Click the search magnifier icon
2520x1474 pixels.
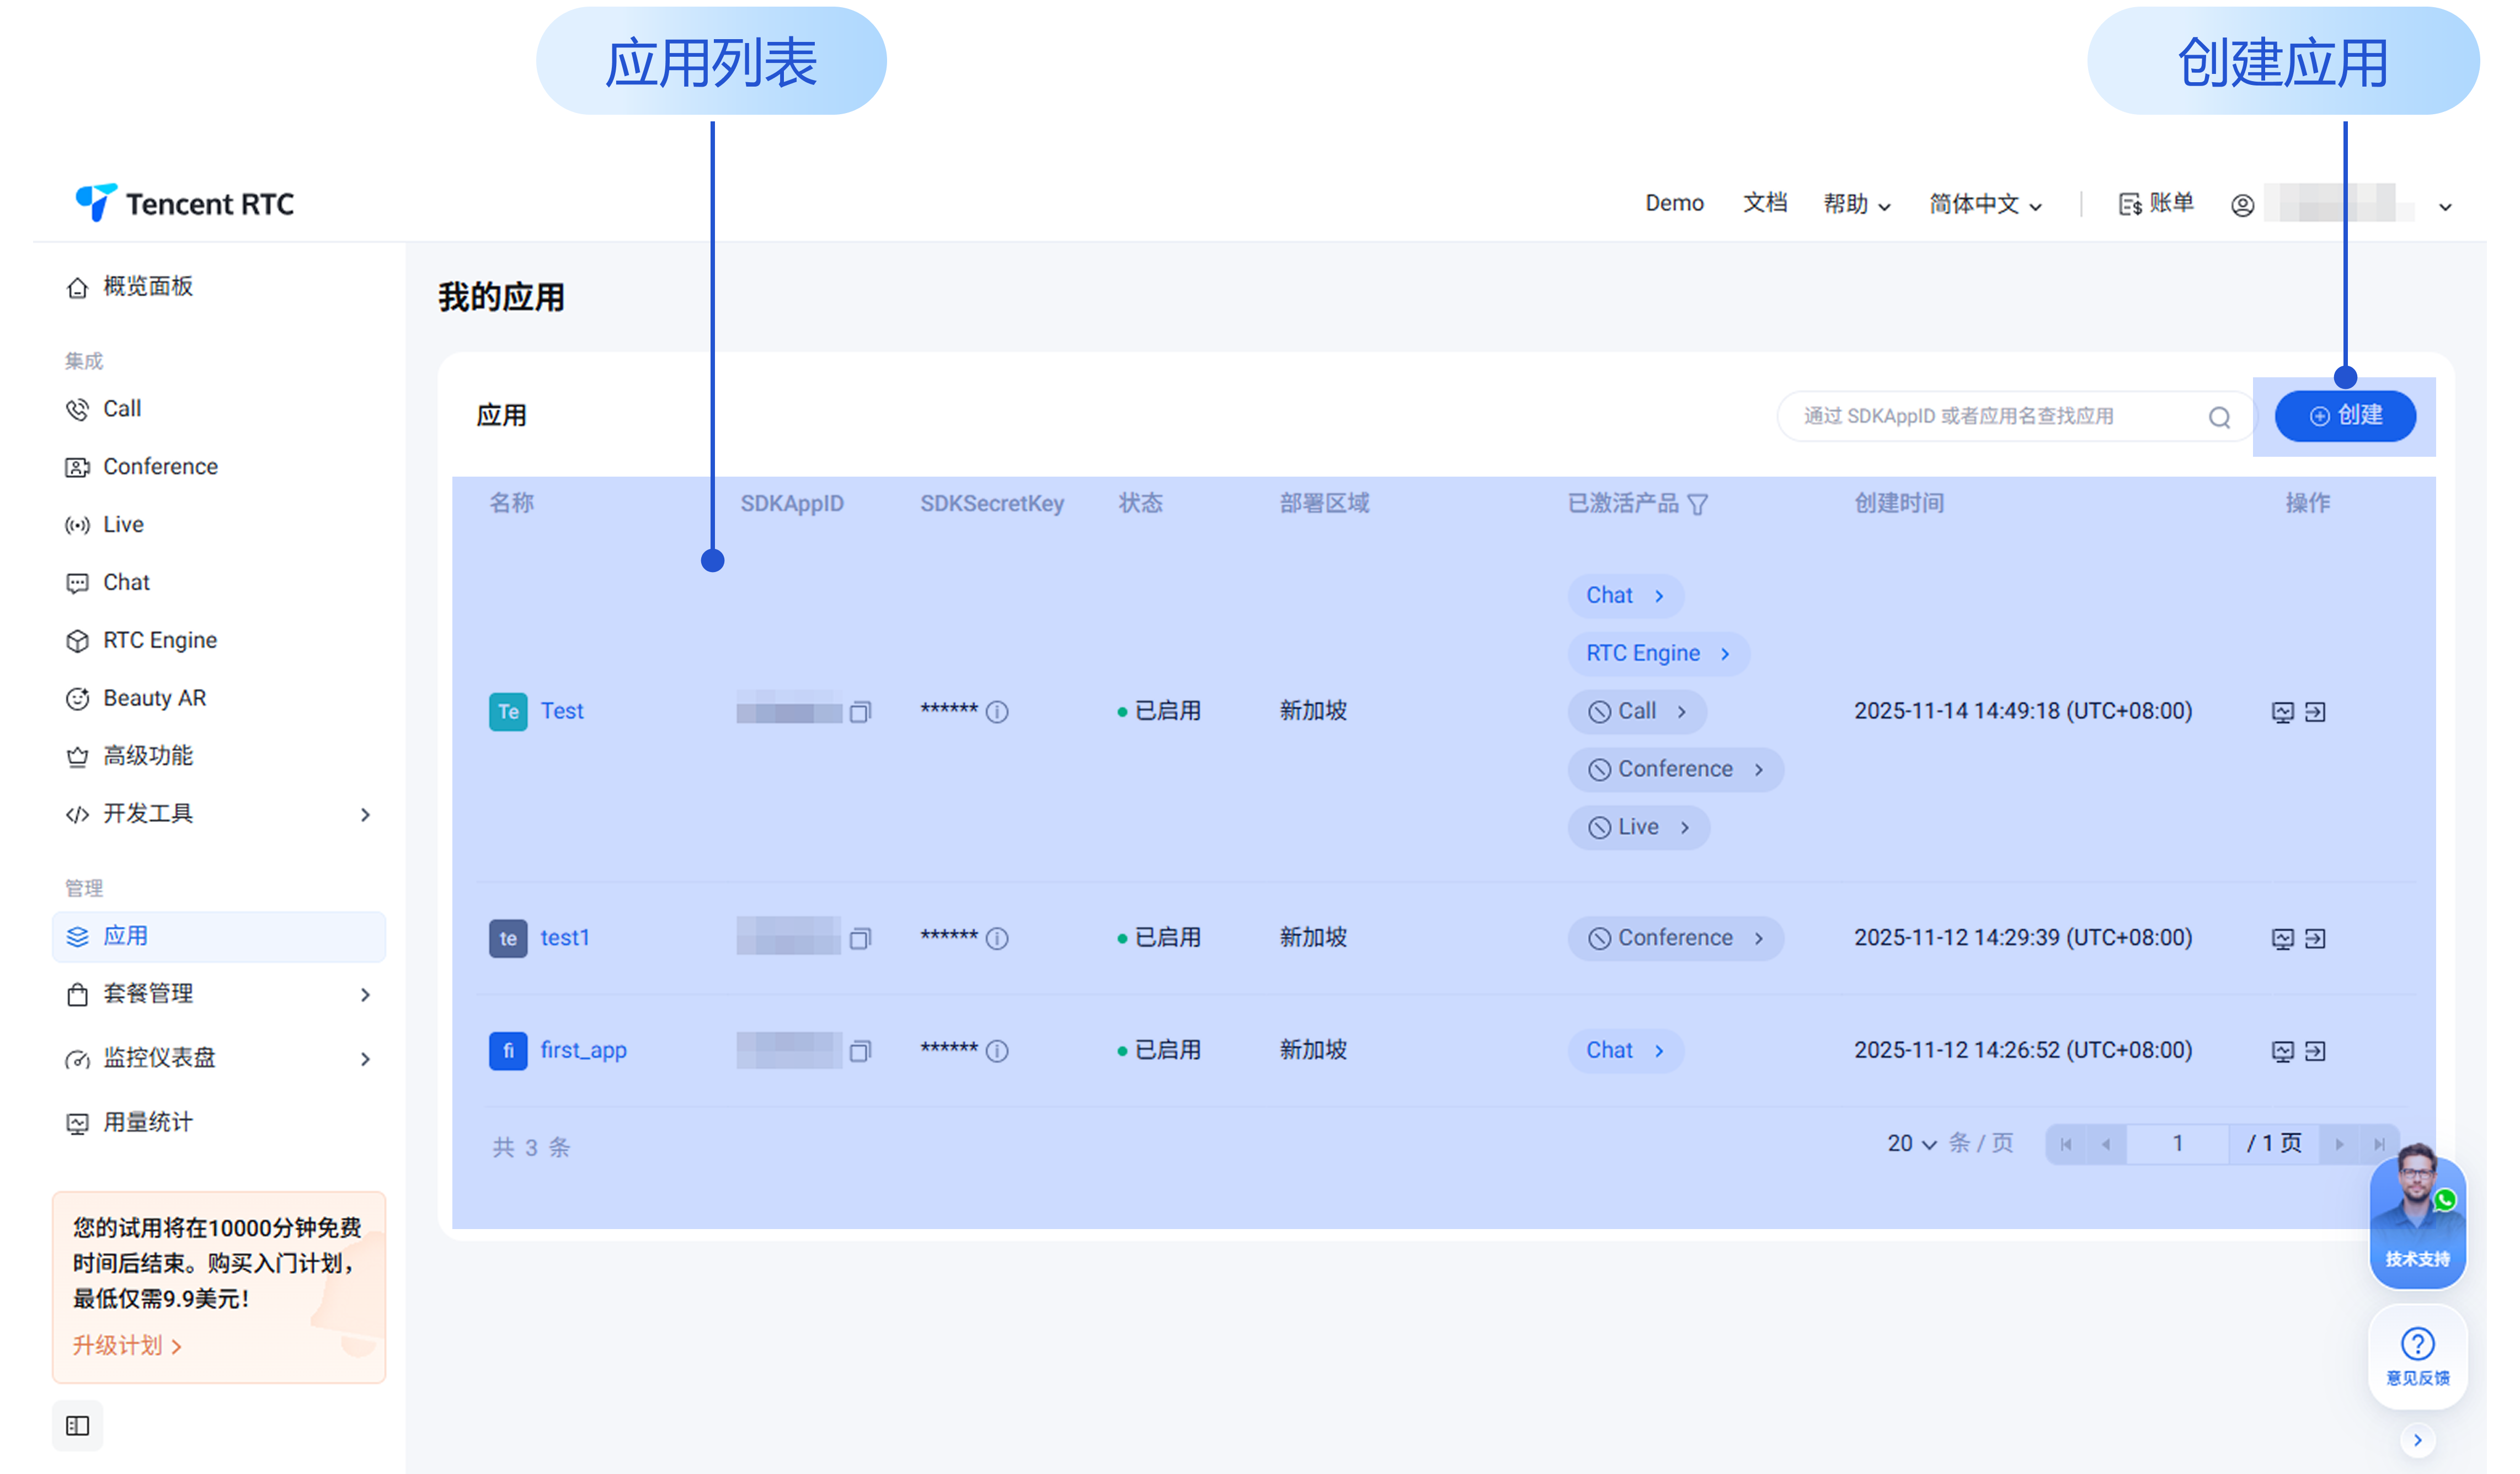[2219, 417]
